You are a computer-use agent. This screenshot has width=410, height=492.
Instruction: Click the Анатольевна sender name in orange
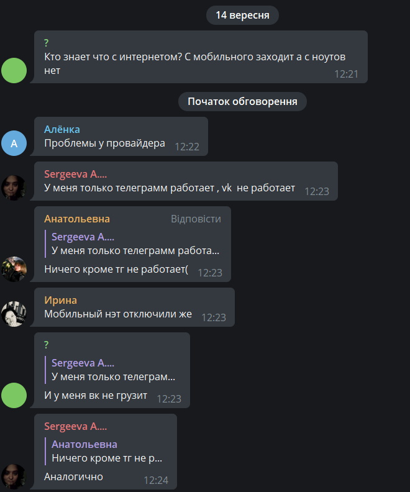click(77, 219)
